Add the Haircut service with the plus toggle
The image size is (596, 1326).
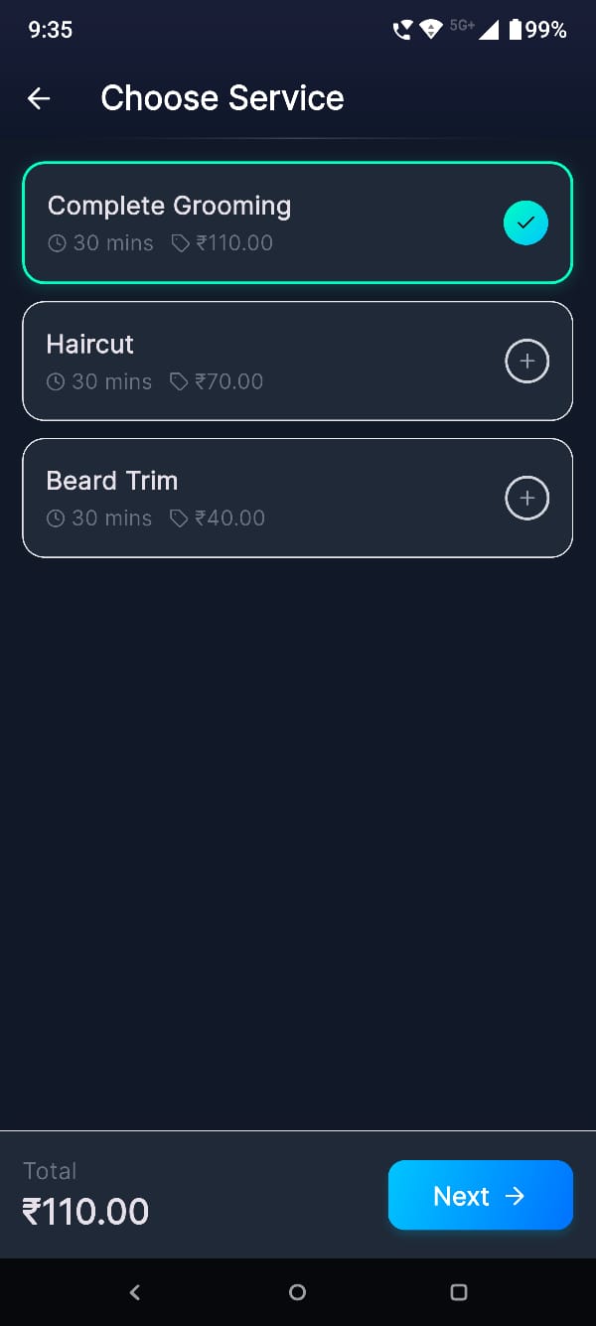point(526,361)
